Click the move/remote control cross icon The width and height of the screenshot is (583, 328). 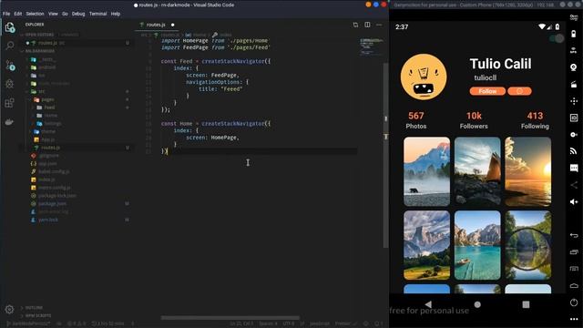(x=574, y=101)
